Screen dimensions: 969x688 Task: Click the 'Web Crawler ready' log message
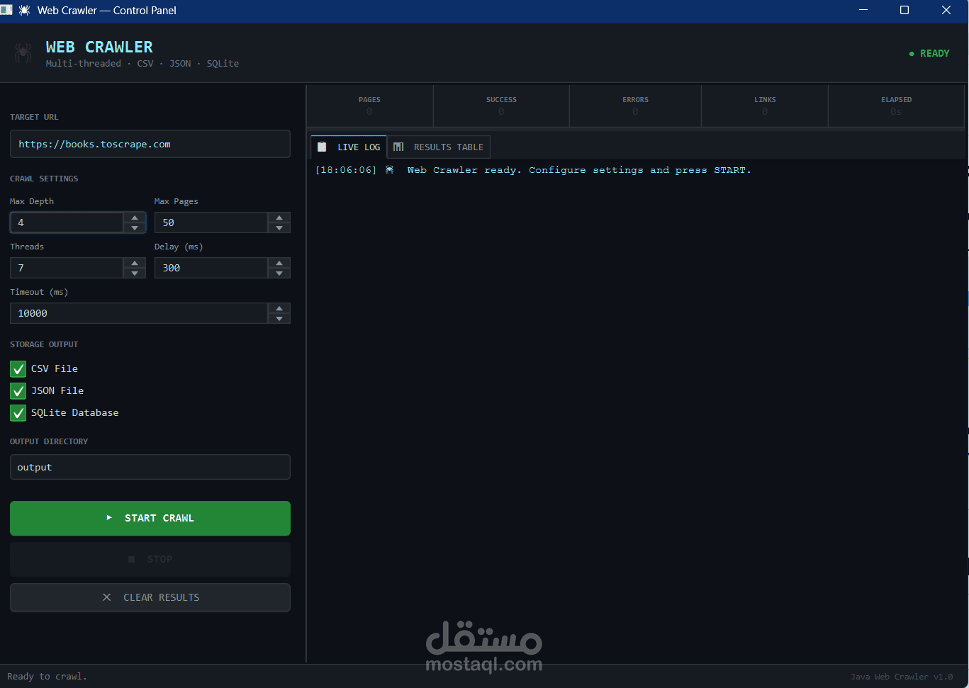tap(578, 170)
